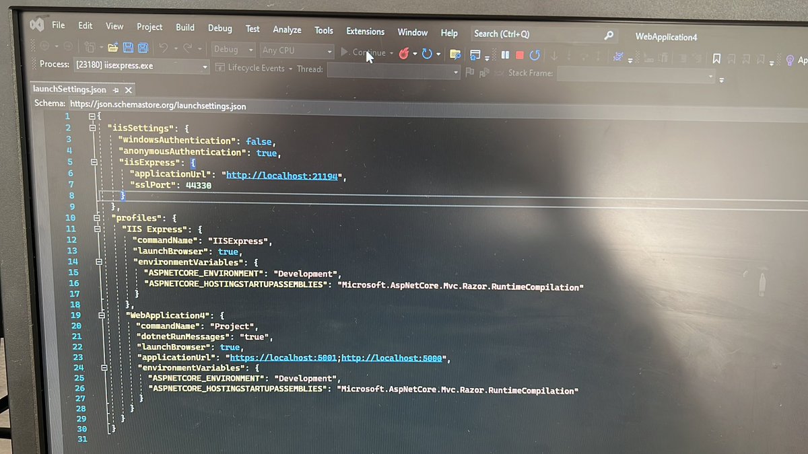This screenshot has height=454, width=808.
Task: Click the Hot Reload flame icon
Action: pyautogui.click(x=404, y=53)
